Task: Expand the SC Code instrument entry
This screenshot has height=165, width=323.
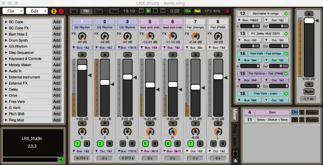Action: point(6,22)
